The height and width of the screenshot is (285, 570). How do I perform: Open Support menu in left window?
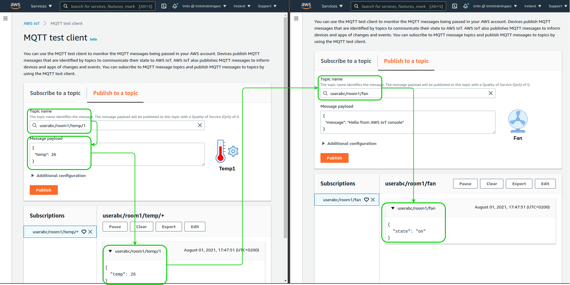pos(267,6)
